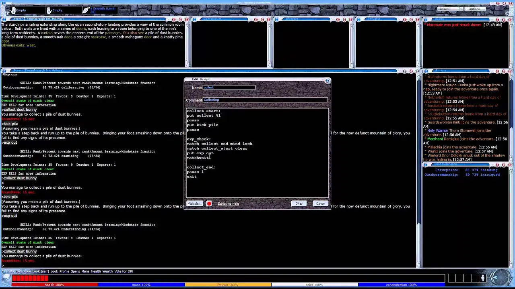Click inside the script code text area
The height and width of the screenshot is (289, 515).
(257, 153)
